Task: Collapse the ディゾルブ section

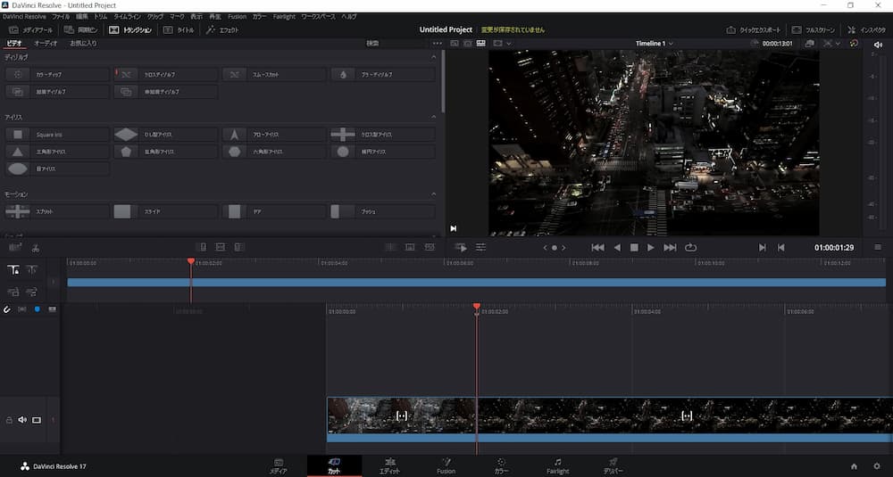Action: [433, 57]
